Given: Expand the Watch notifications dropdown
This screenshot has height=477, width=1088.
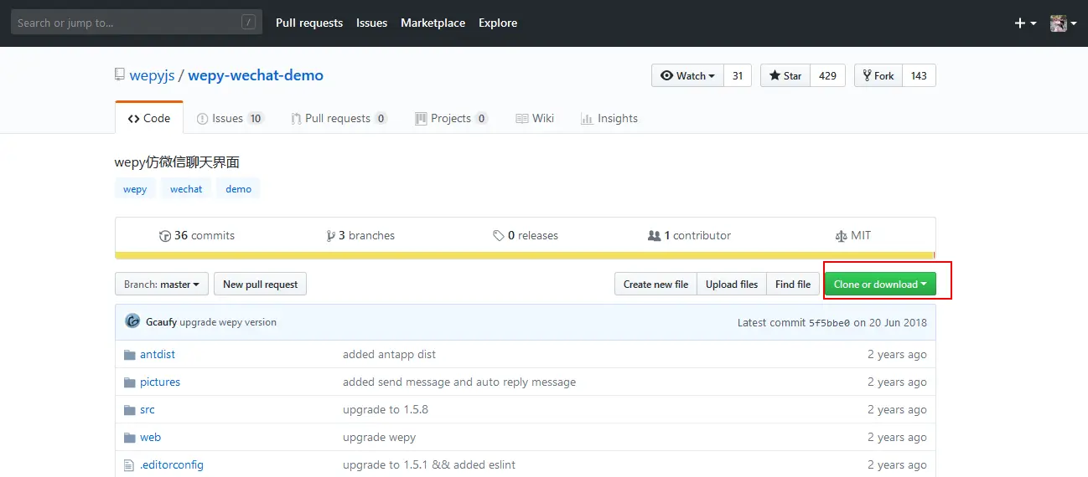Looking at the screenshot, I should point(687,75).
